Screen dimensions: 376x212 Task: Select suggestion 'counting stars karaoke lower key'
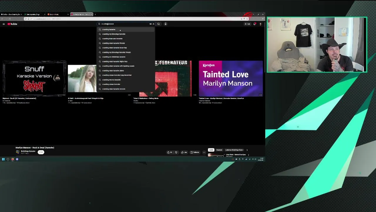pos(126,48)
